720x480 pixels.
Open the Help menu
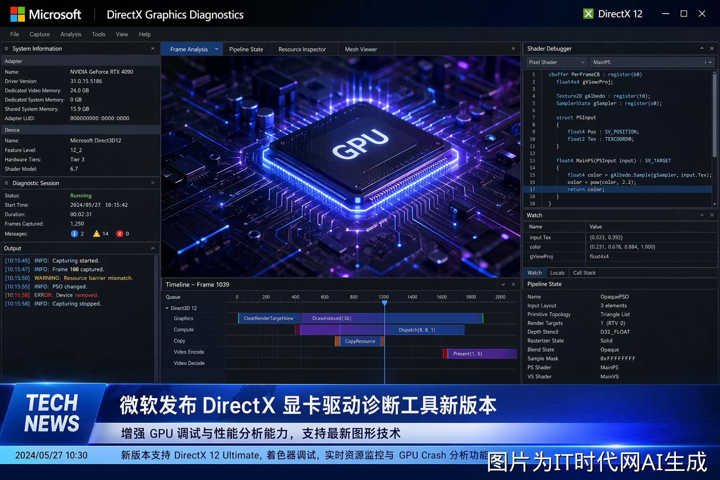(x=145, y=34)
